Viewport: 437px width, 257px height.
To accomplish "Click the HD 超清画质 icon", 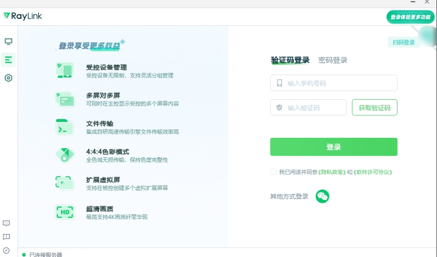I will (65, 212).
